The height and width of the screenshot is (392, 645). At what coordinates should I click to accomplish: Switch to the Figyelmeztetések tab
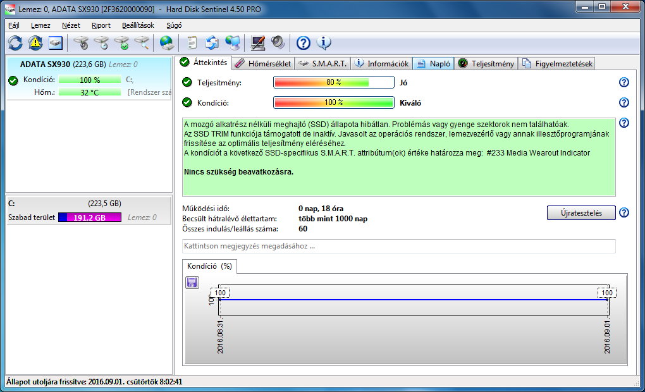coord(557,64)
